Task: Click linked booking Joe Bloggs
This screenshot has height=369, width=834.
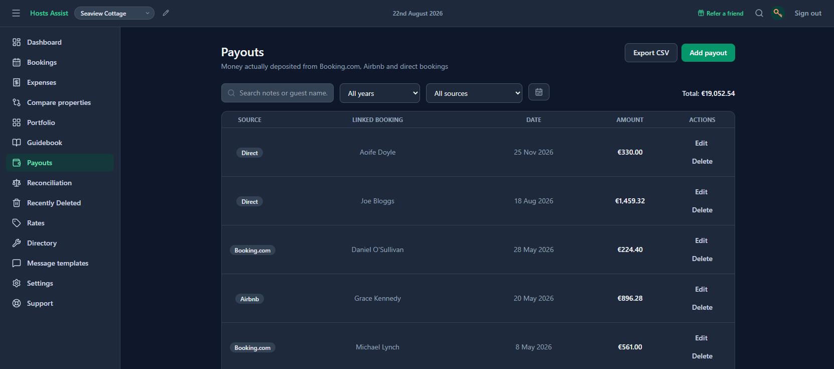Action: tap(377, 201)
